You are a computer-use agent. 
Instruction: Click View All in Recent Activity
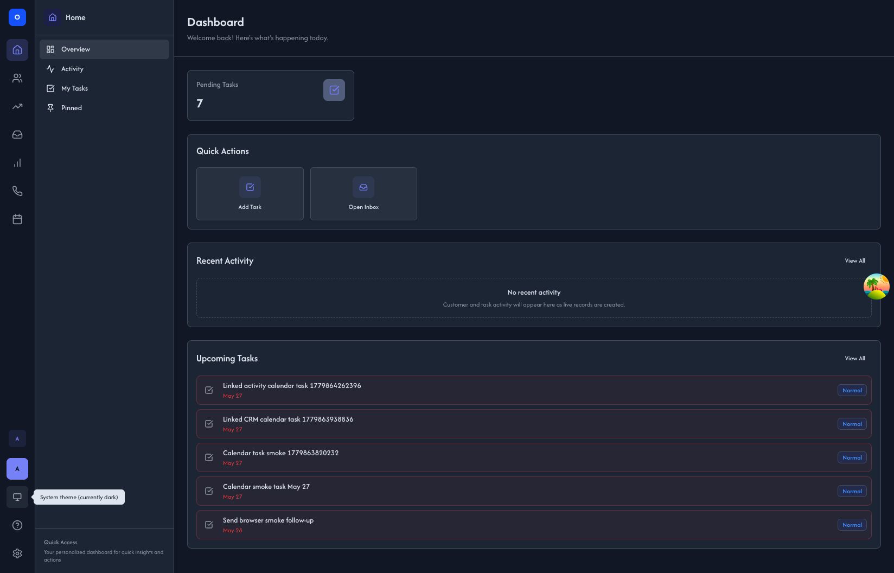coord(855,261)
